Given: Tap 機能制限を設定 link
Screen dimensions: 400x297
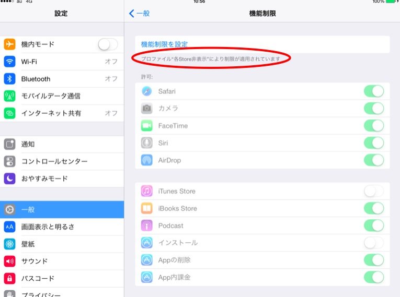Looking at the screenshot, I should 164,44.
